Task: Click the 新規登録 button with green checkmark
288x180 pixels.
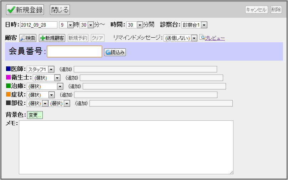Action: [25, 10]
